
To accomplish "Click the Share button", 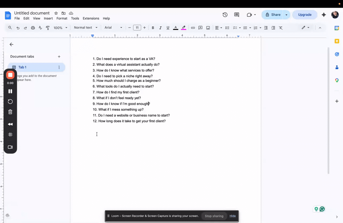I will point(273,15).
